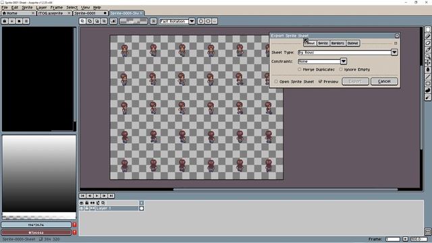Check Open Sprite Sheet option
This screenshot has width=432, height=243.
pyautogui.click(x=276, y=82)
